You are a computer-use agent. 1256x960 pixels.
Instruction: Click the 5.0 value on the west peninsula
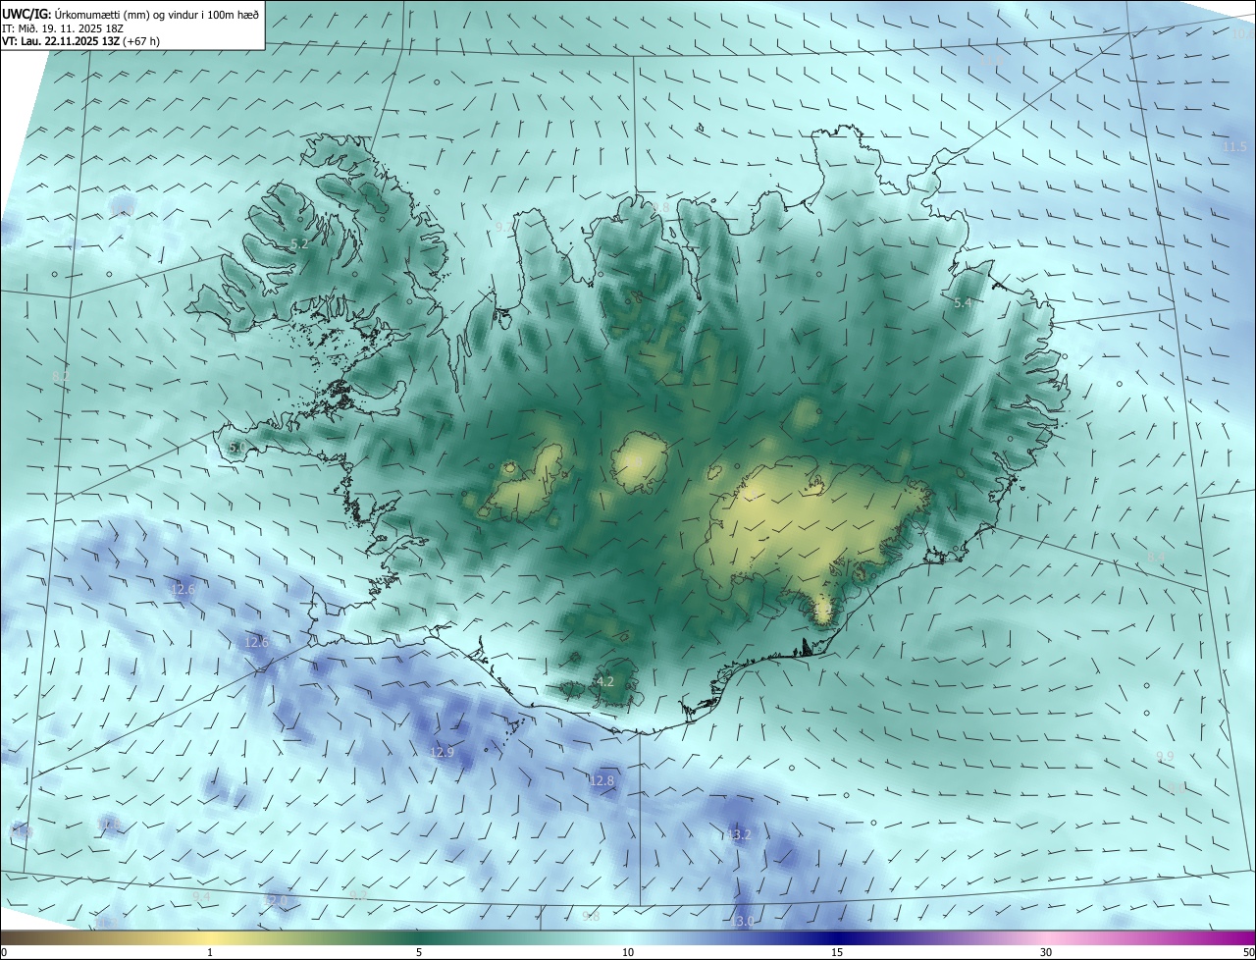(x=236, y=448)
